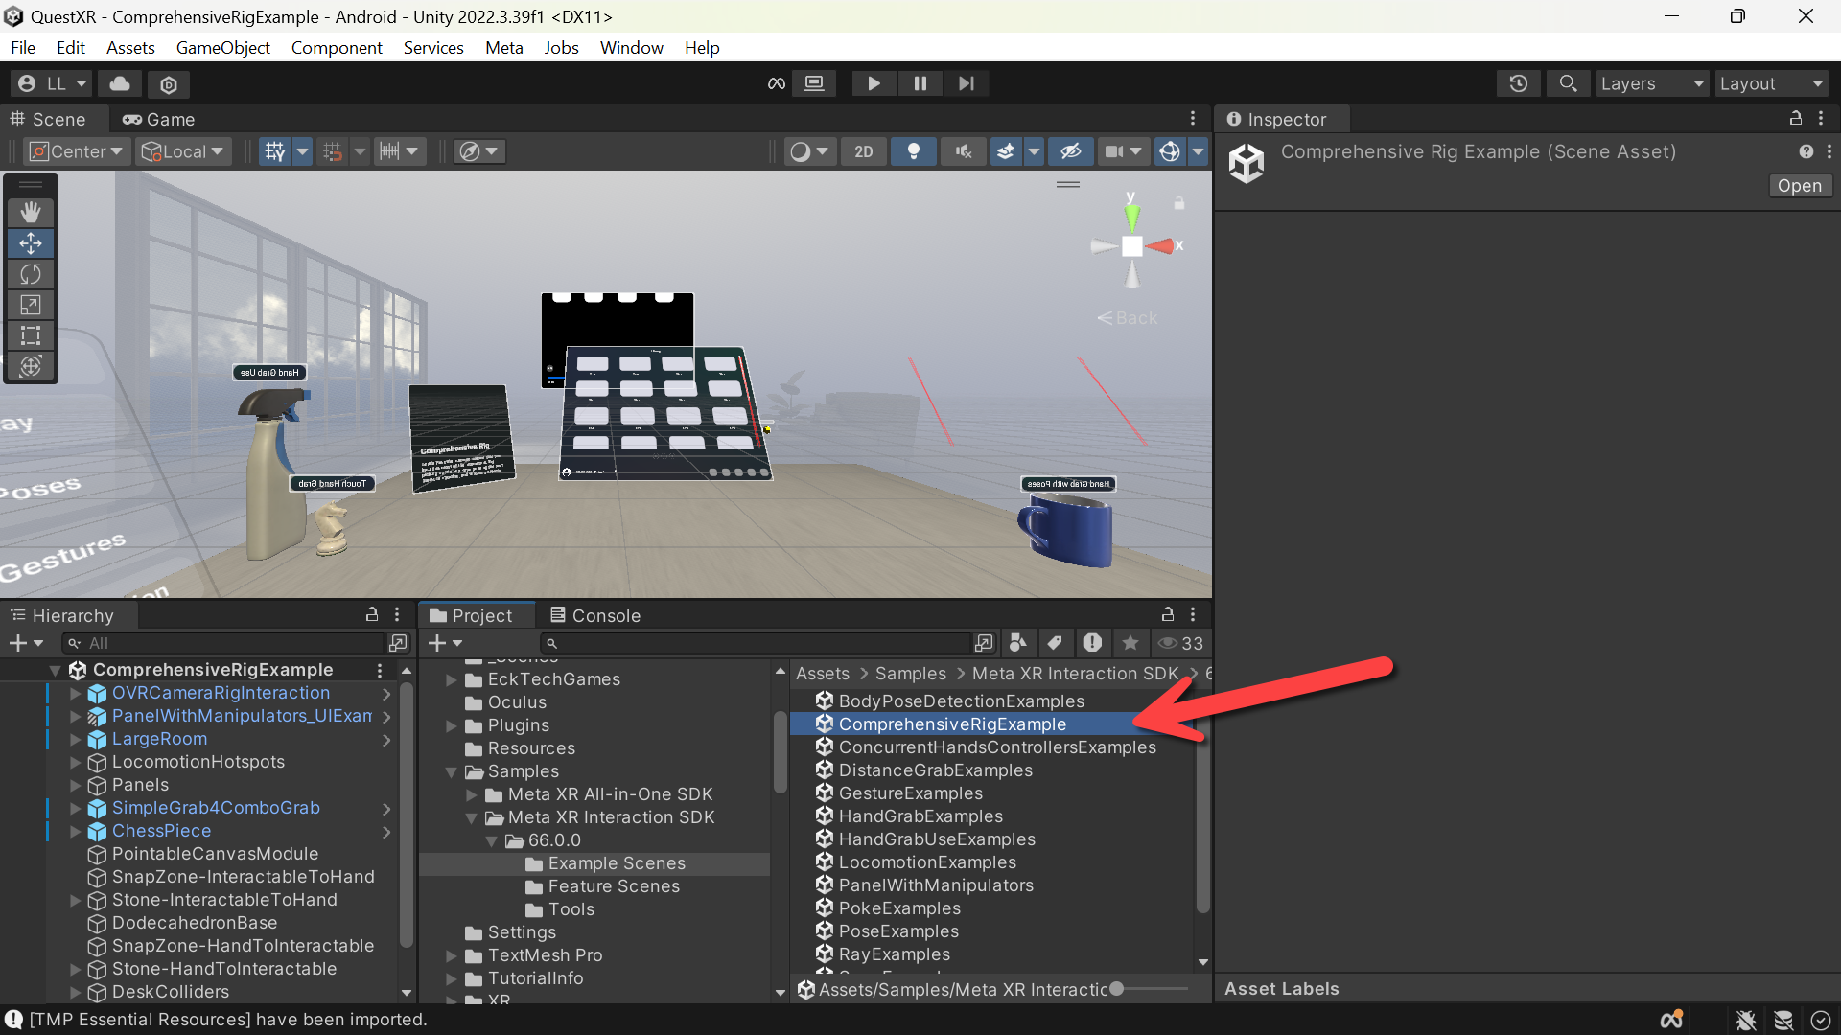
Task: Select the Scale tool
Action: [31, 305]
